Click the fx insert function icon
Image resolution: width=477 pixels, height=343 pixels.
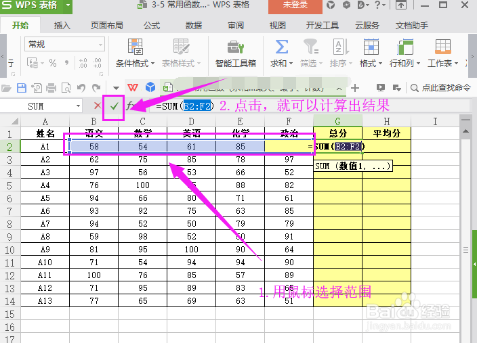point(130,106)
